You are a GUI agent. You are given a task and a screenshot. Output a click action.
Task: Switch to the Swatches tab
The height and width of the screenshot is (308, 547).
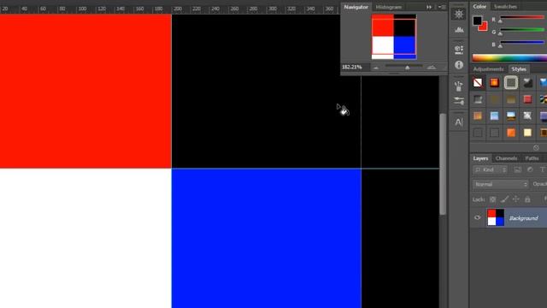[x=505, y=6]
